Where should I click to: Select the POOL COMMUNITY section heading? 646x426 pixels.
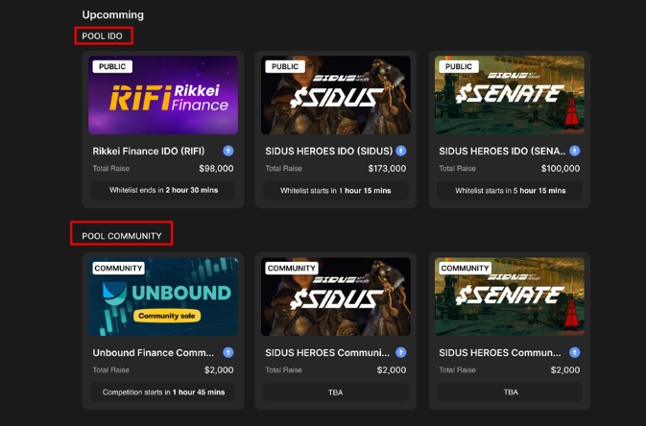pos(122,236)
